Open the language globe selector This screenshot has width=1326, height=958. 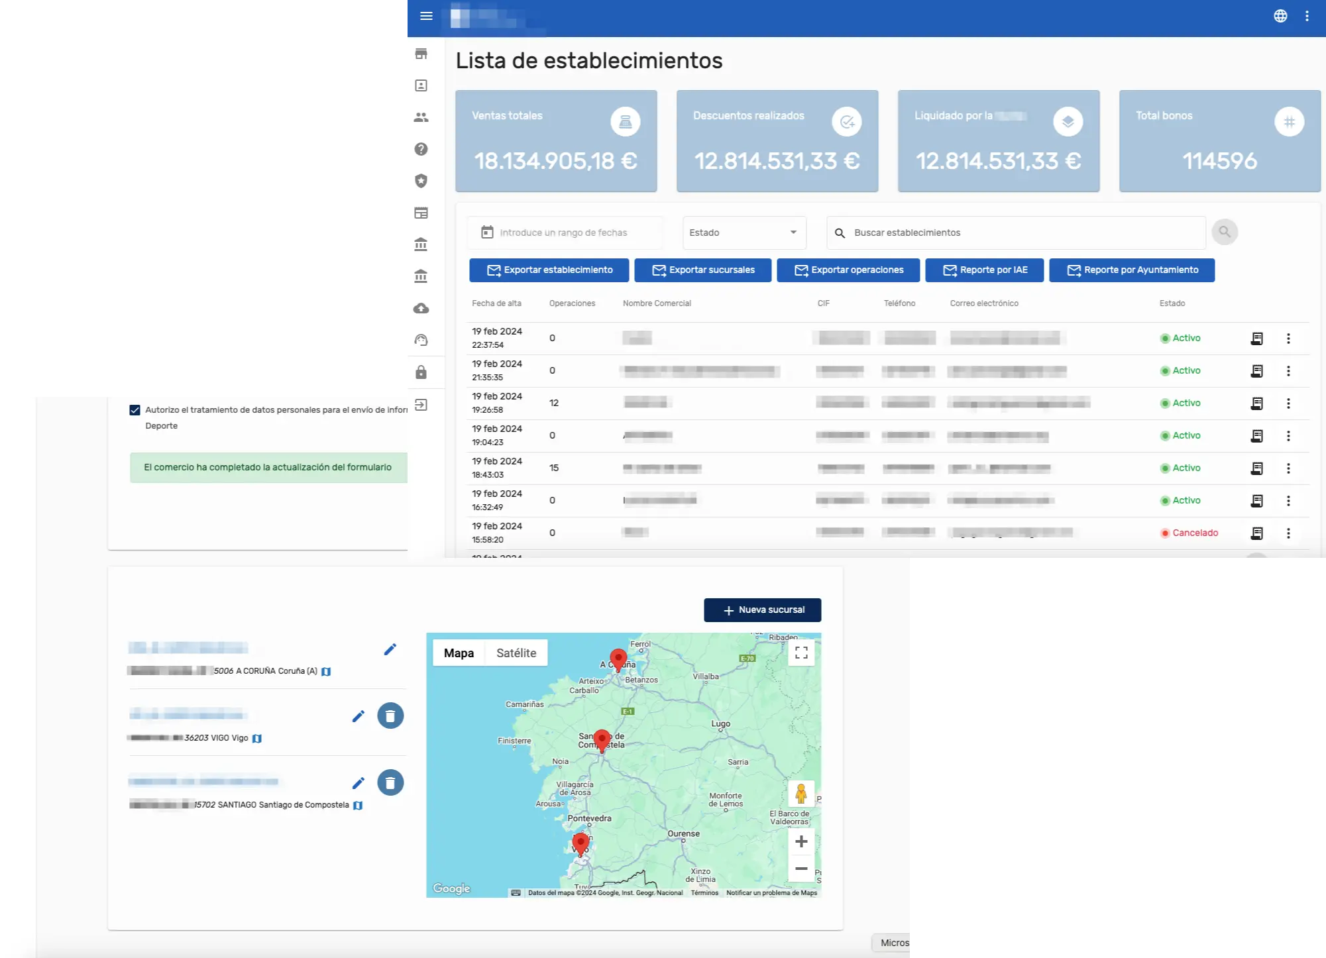[x=1280, y=16]
